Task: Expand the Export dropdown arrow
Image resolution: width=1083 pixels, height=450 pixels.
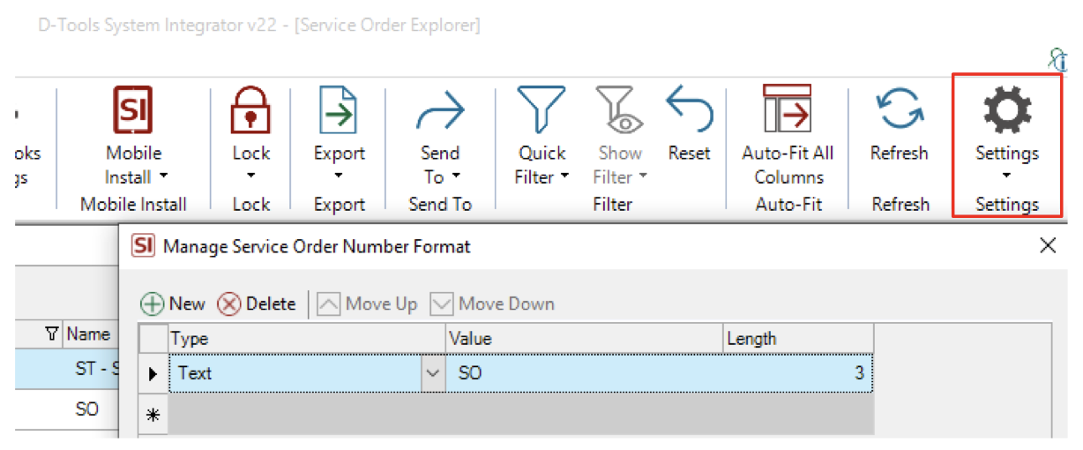Action: tap(339, 176)
